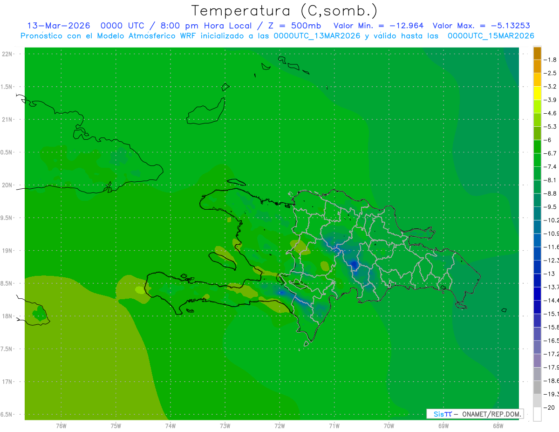Click the blue Sisπ logo text
Image resolution: width=559 pixels, height=432 pixels.
[442, 414]
